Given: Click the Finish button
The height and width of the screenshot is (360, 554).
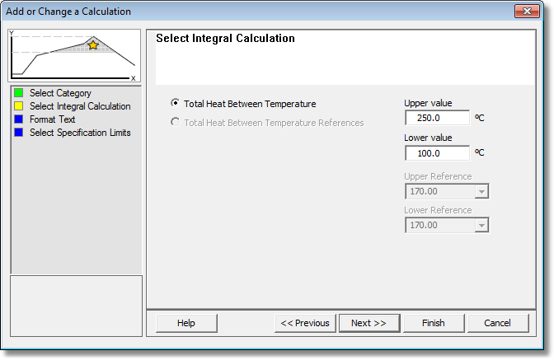Looking at the screenshot, I should 434,323.
